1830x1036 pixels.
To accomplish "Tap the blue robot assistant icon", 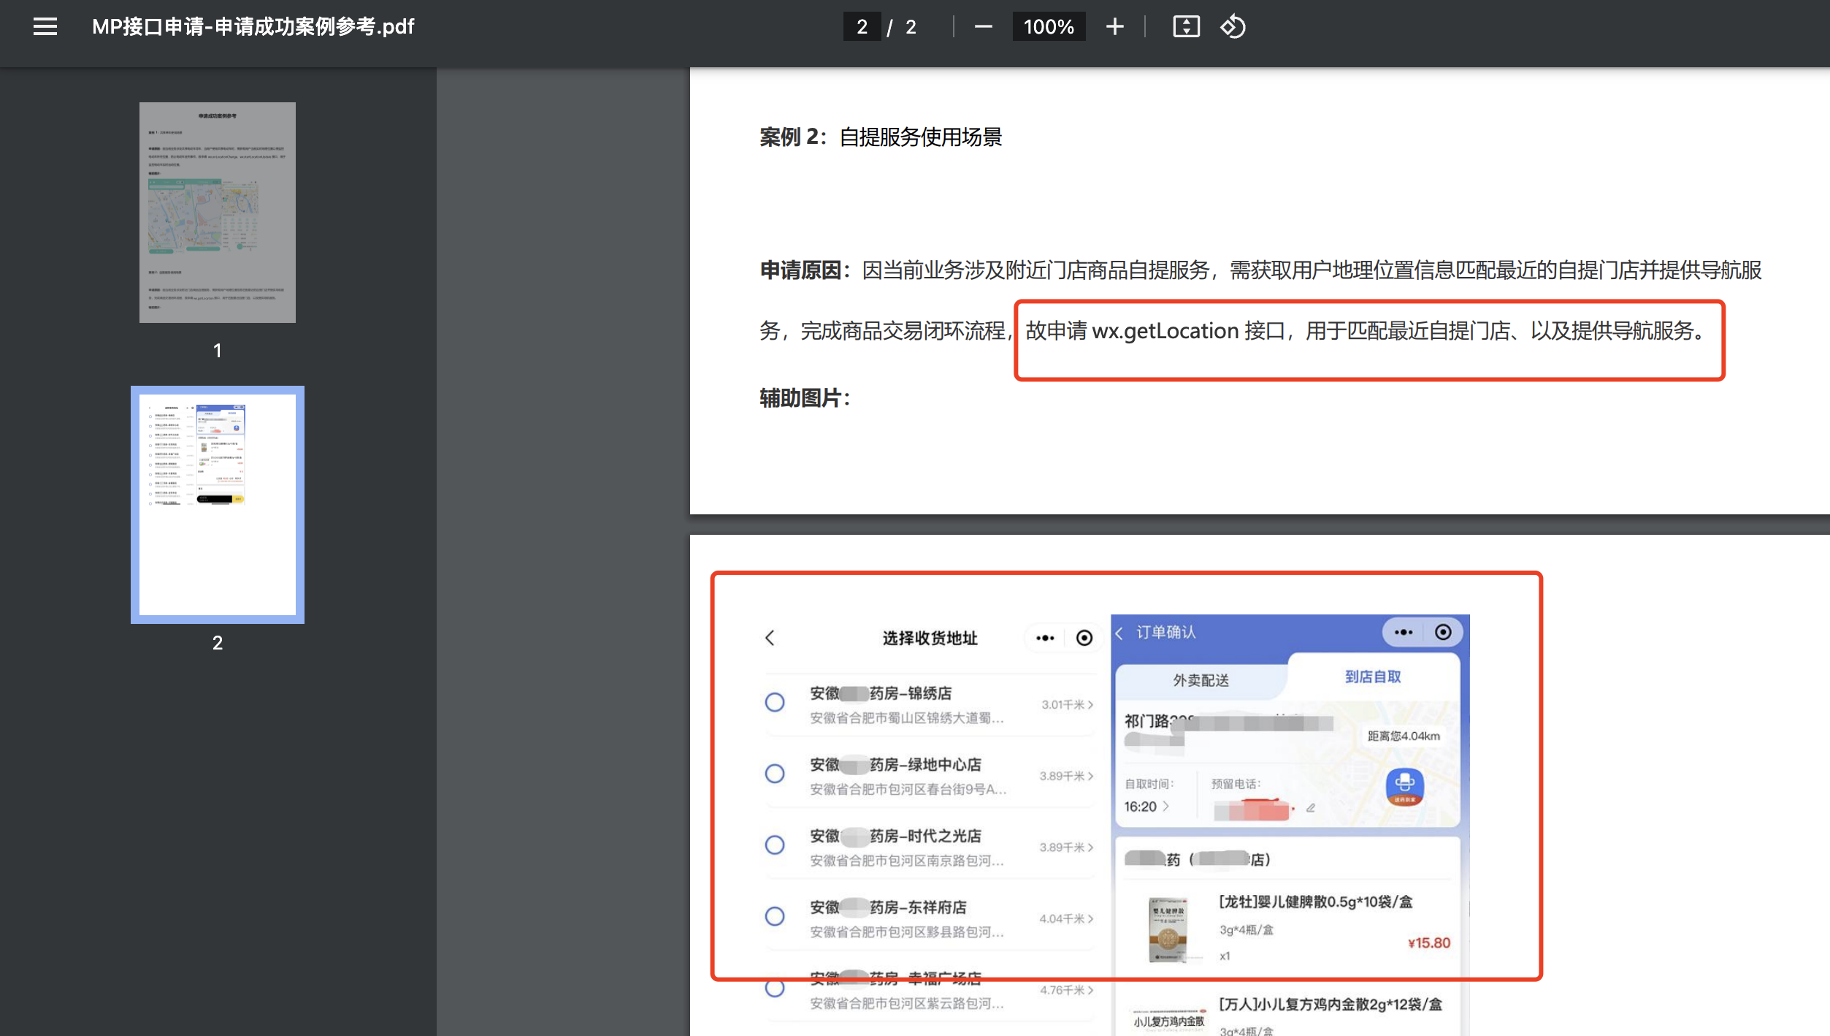I will pyautogui.click(x=1404, y=787).
